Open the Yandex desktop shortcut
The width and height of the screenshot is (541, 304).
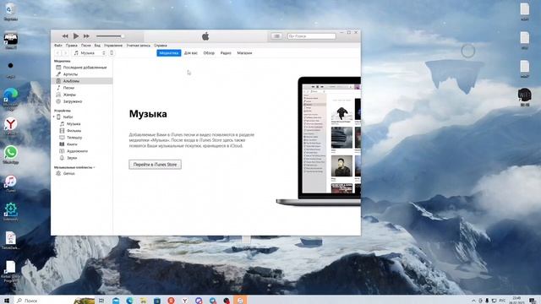pos(11,126)
